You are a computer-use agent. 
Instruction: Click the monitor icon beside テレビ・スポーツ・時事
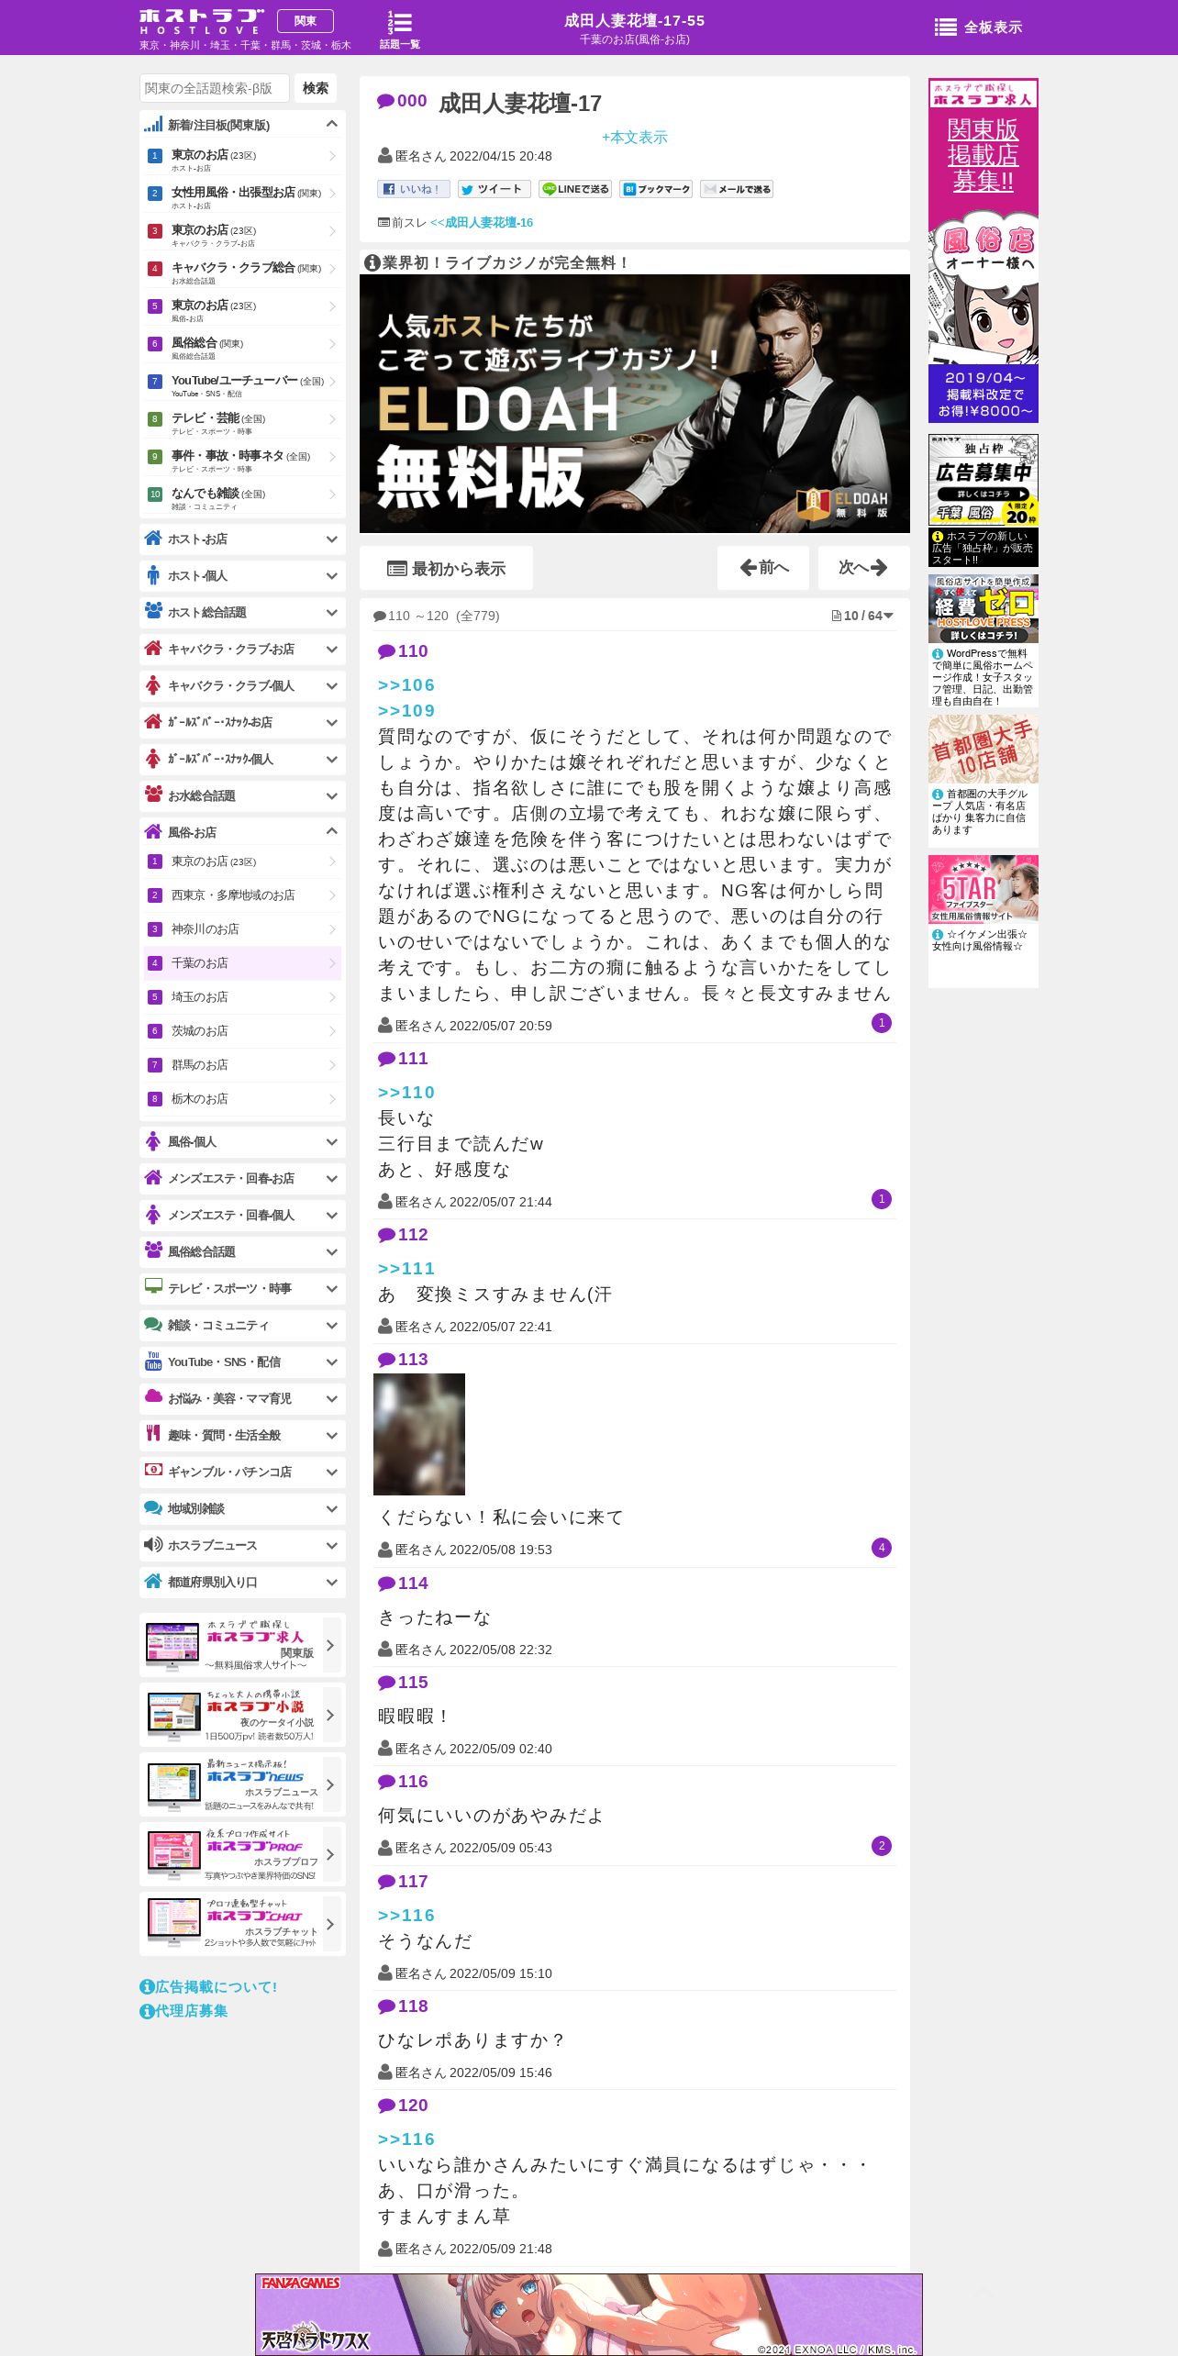point(153,1286)
